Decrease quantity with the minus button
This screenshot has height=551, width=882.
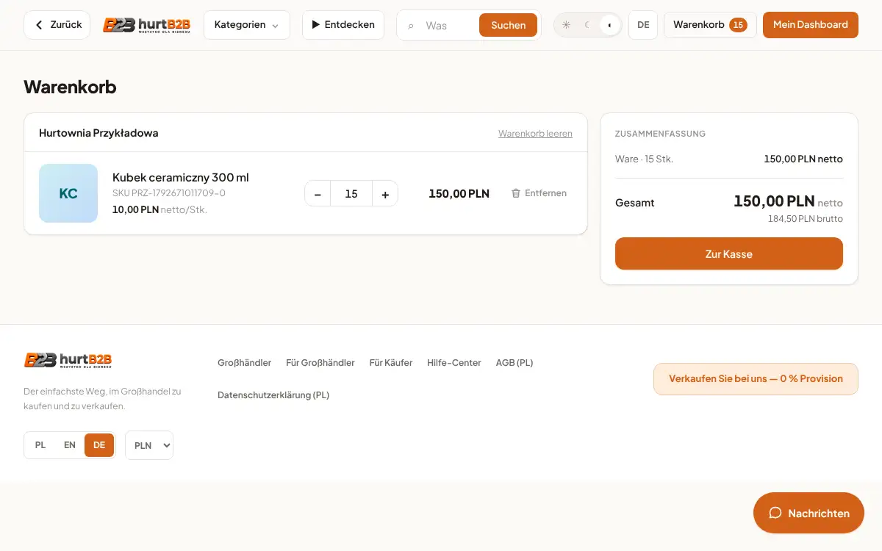click(x=318, y=194)
